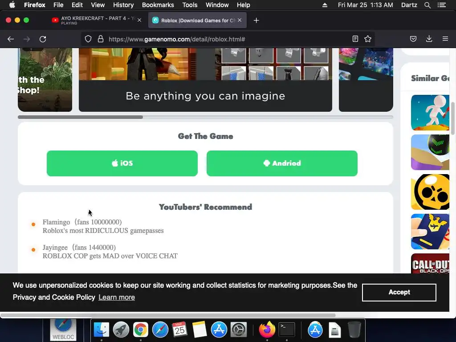Open Firefox application menu (hamburger)
The width and height of the screenshot is (456, 342).
(x=445, y=39)
